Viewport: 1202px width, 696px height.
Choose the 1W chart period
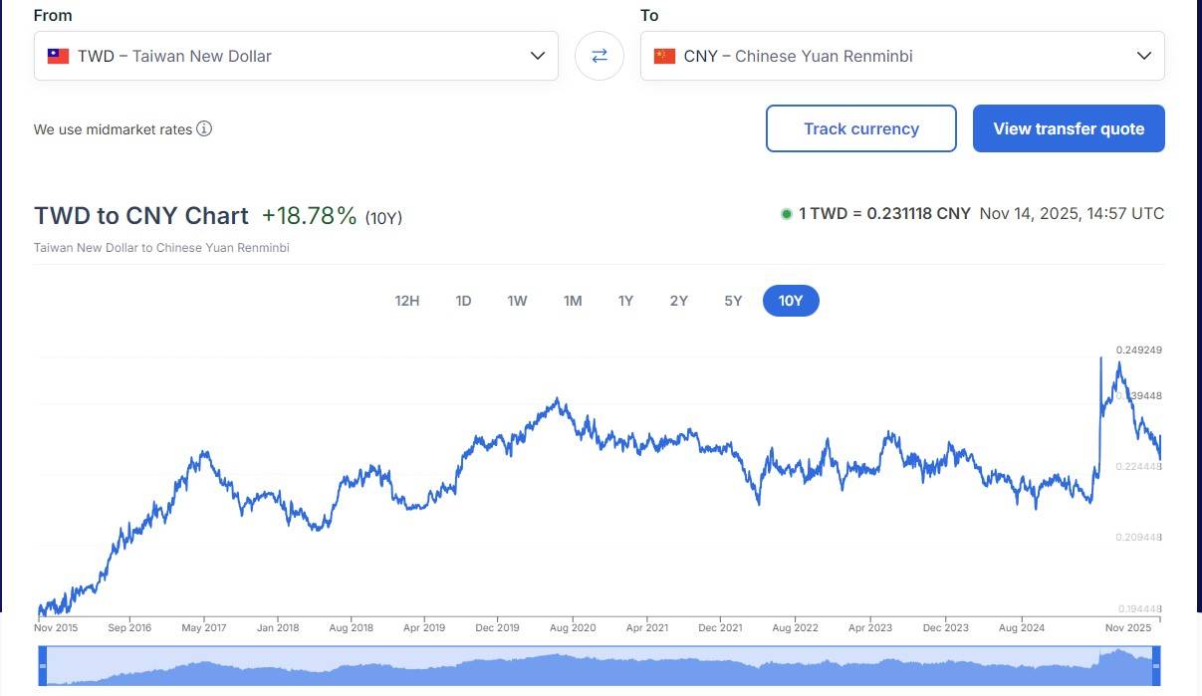[517, 301]
